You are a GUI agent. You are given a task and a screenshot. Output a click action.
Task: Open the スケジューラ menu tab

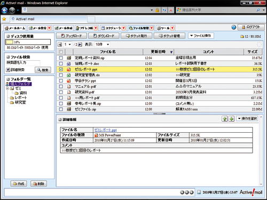click(113, 28)
